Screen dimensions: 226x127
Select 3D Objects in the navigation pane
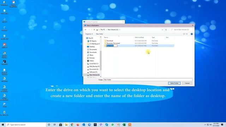(93, 41)
